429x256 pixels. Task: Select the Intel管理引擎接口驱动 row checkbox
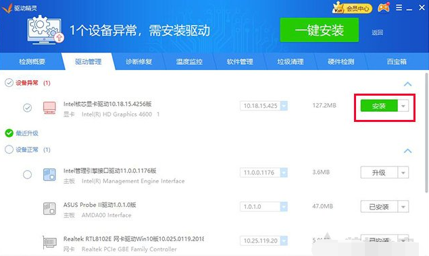click(x=27, y=174)
